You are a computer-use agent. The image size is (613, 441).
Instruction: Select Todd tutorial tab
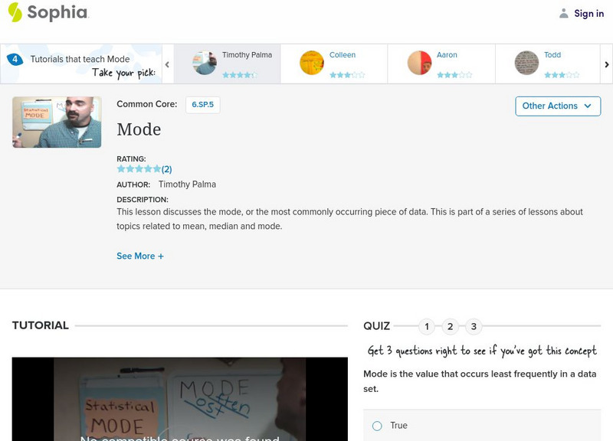click(548, 64)
